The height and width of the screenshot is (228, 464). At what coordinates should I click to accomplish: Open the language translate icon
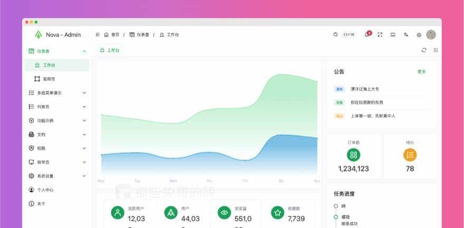(406, 35)
